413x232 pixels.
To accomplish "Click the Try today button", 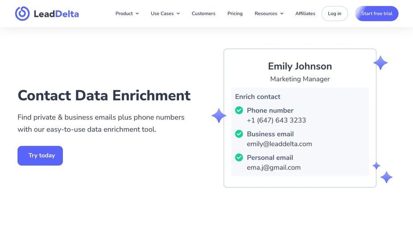I will coord(40,156).
